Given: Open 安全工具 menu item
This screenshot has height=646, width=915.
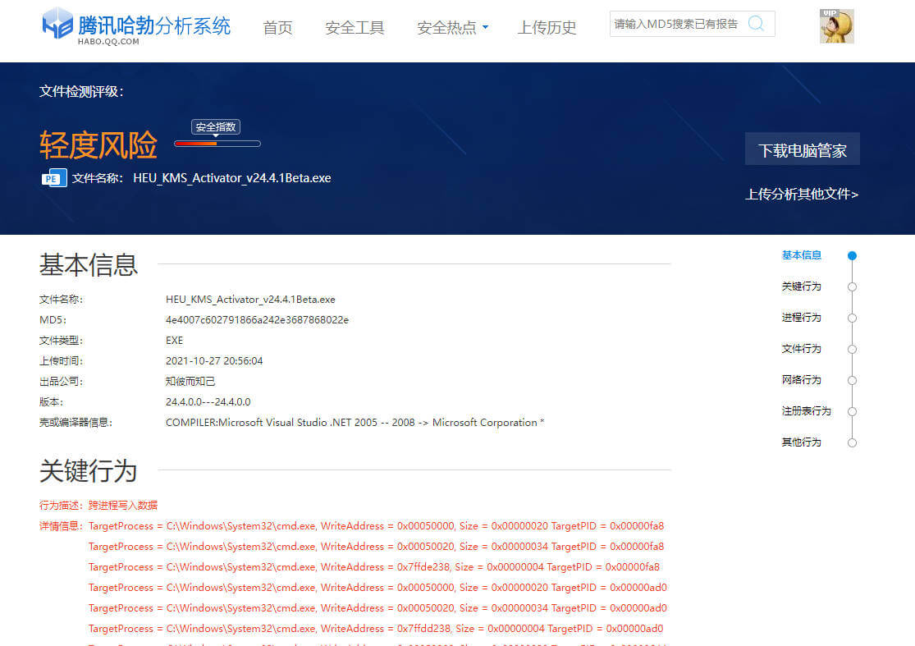Looking at the screenshot, I should (x=355, y=27).
